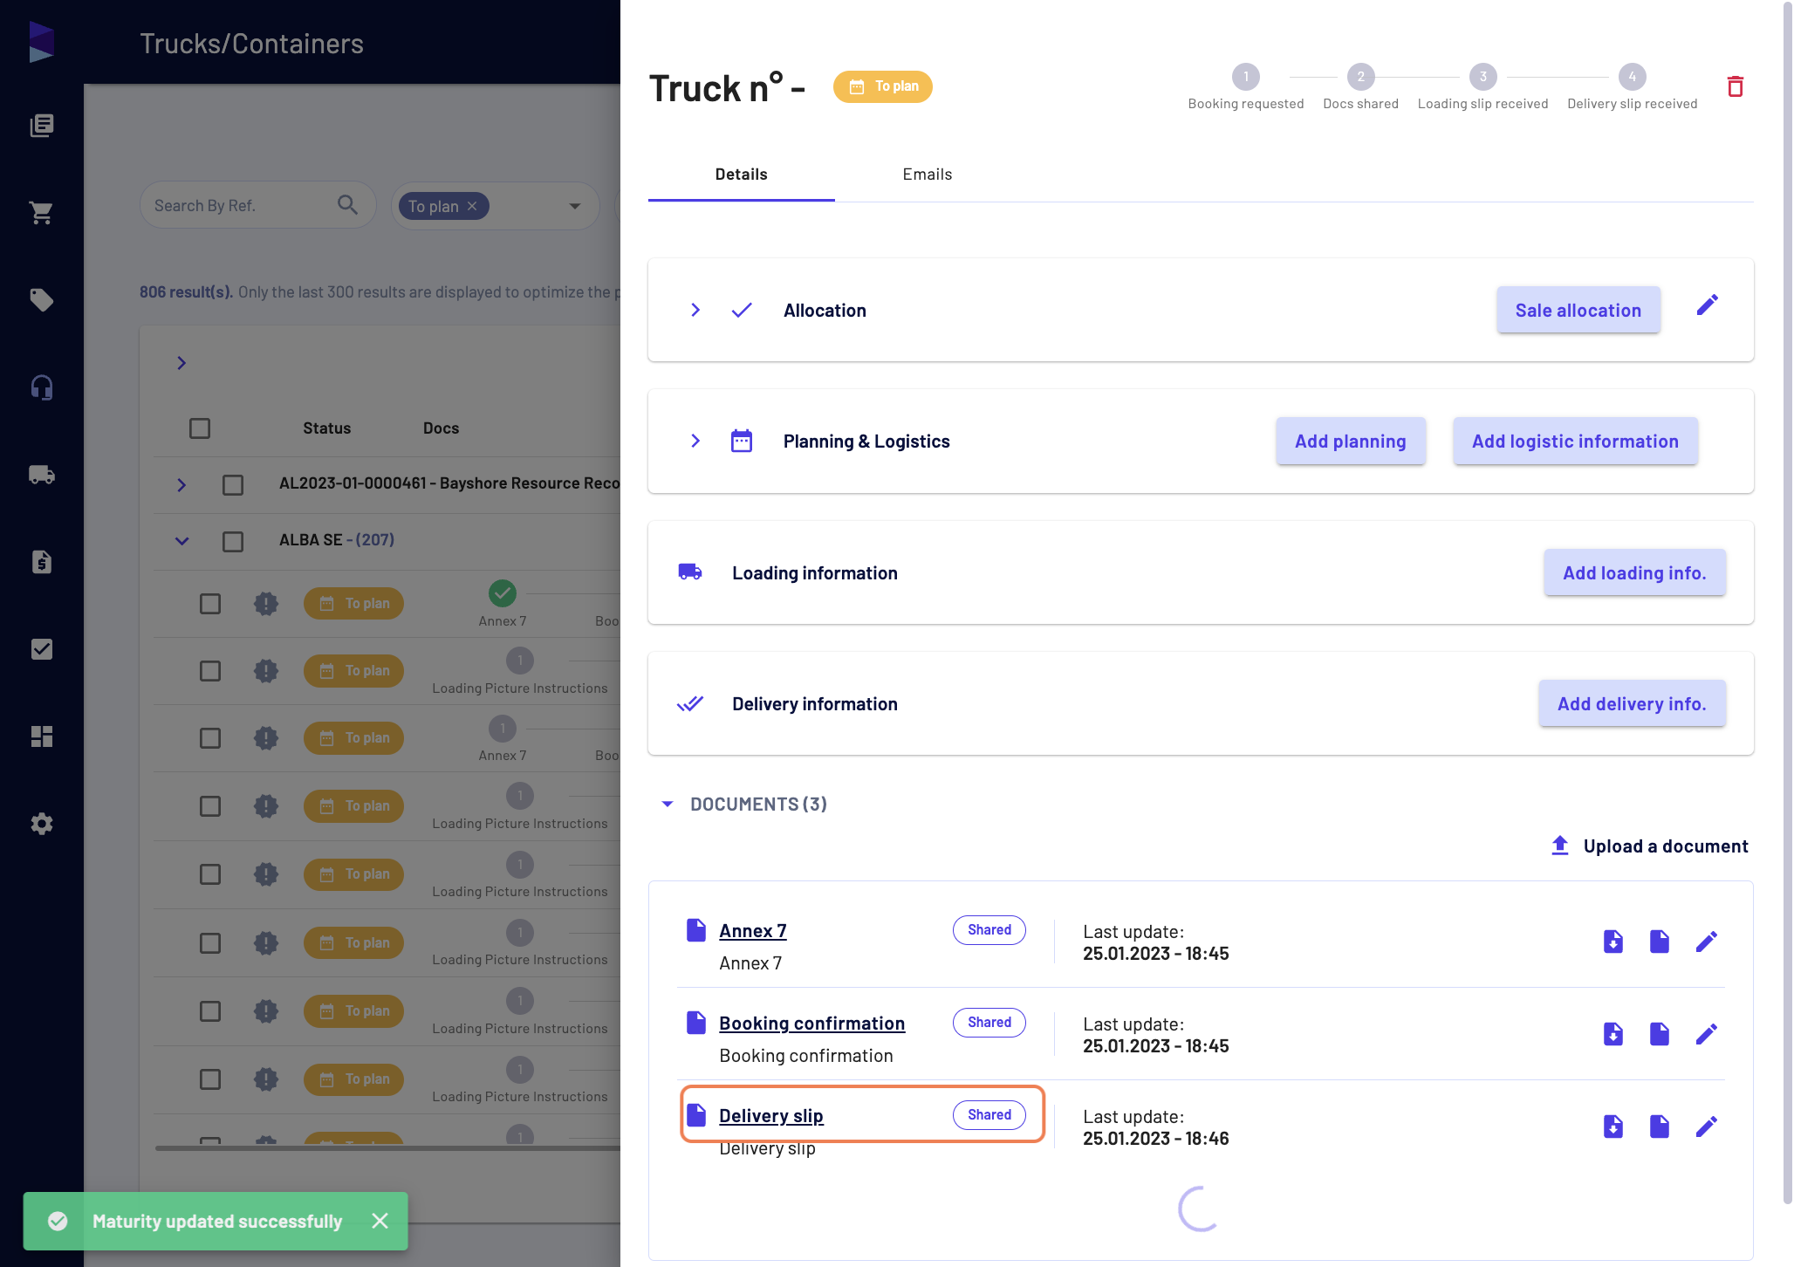The height and width of the screenshot is (1267, 1794).
Task: Expand the AL2023-01-0000461 group row
Action: pyautogui.click(x=181, y=484)
